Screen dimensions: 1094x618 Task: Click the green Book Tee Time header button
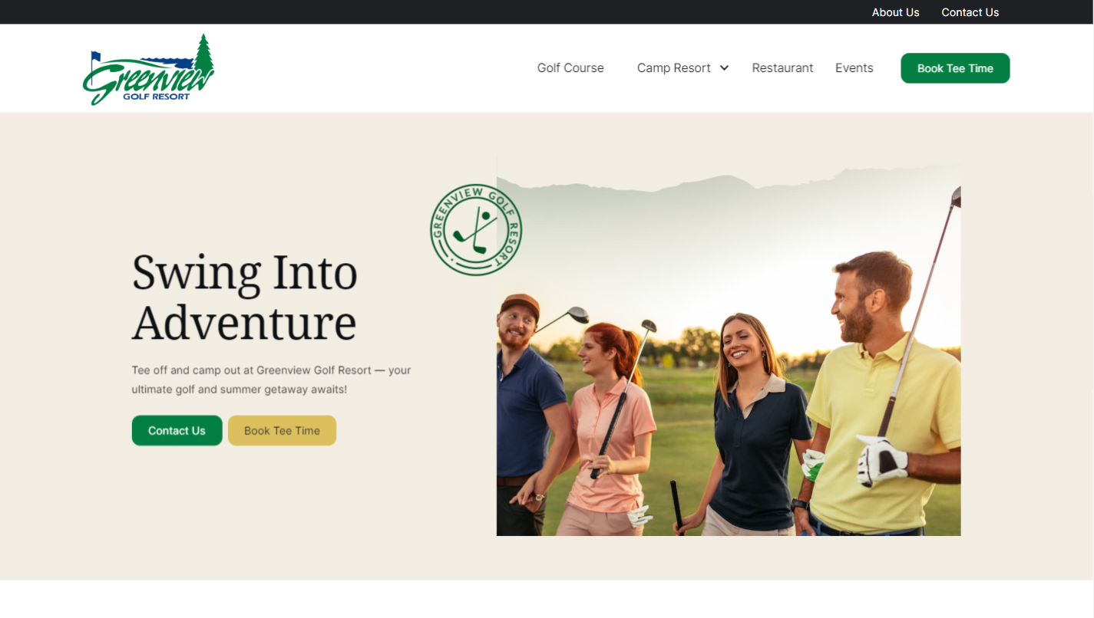955,68
